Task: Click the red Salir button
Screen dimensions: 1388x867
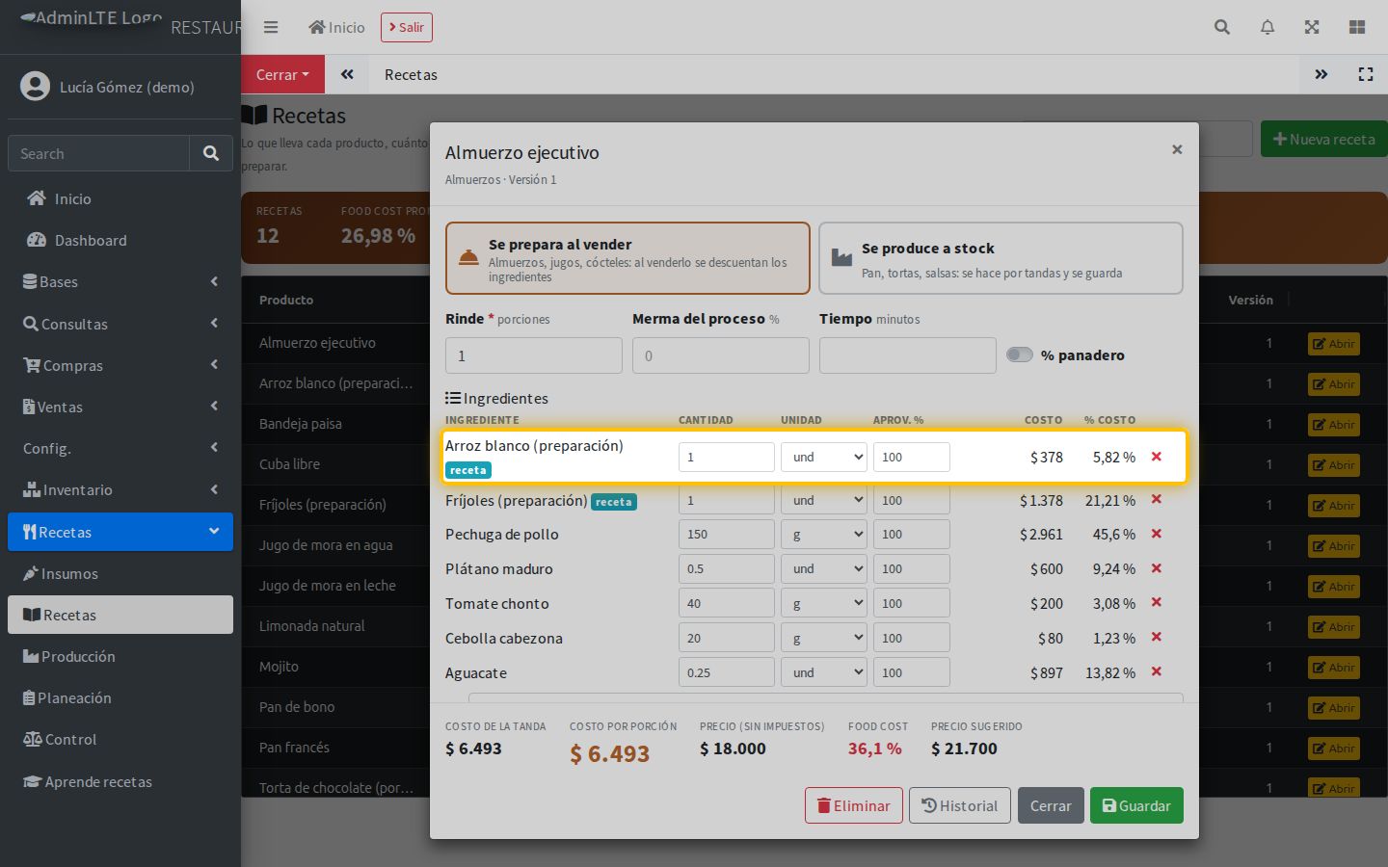Action: 406,27
